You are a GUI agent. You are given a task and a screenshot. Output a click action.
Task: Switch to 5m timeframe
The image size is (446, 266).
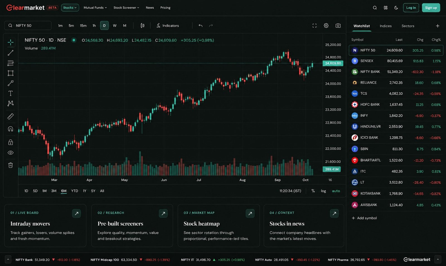71,26
